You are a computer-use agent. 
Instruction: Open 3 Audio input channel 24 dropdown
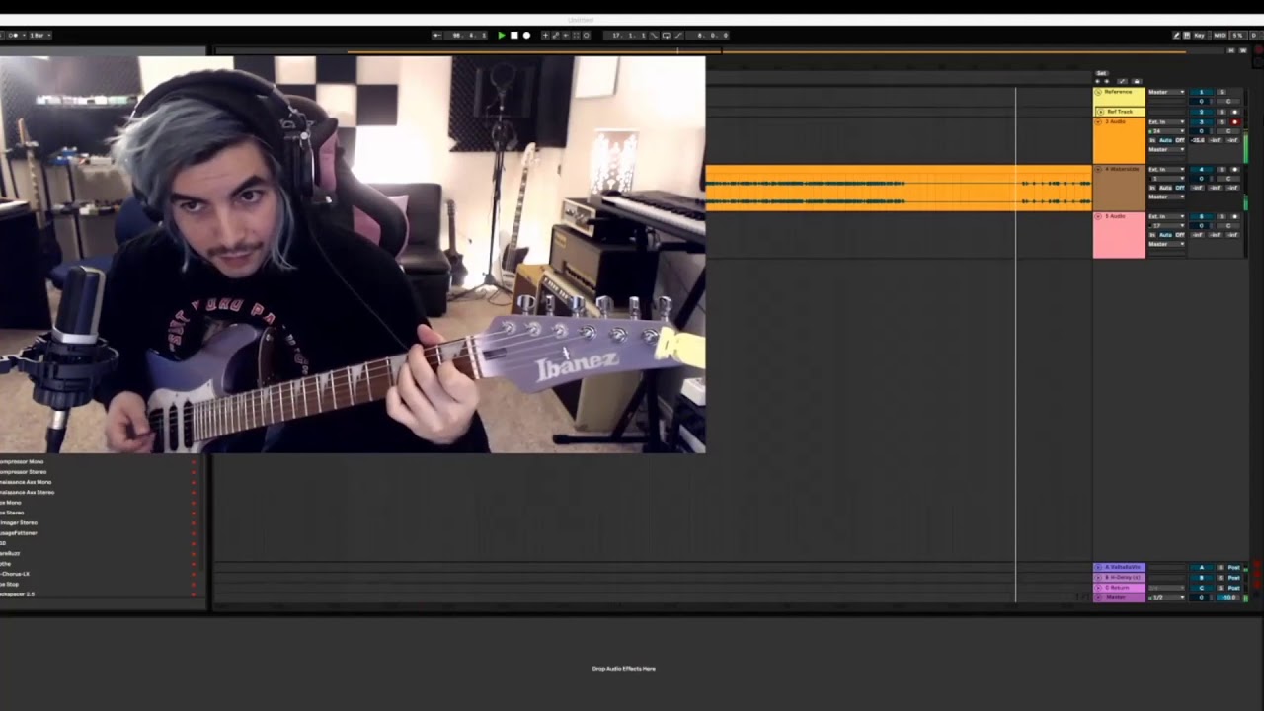(x=1166, y=131)
